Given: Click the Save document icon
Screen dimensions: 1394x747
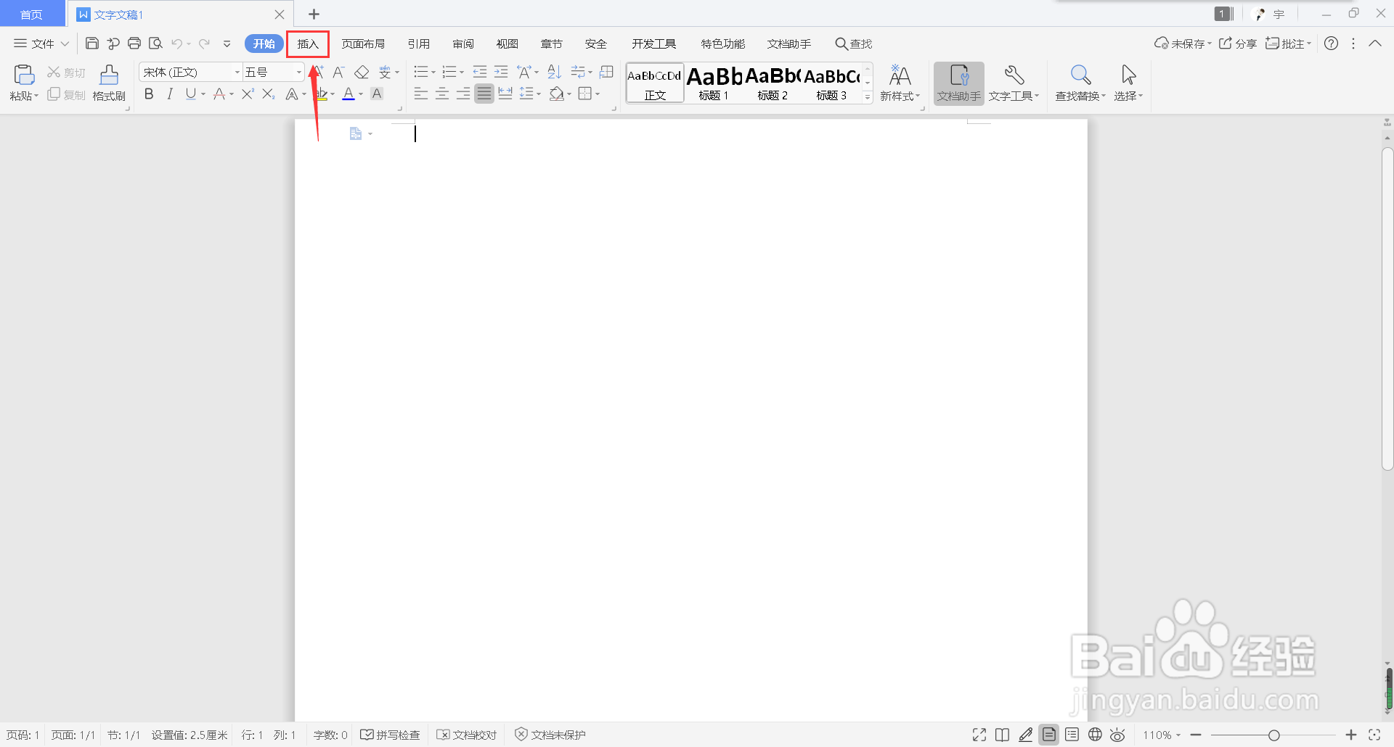Looking at the screenshot, I should pyautogui.click(x=92, y=44).
